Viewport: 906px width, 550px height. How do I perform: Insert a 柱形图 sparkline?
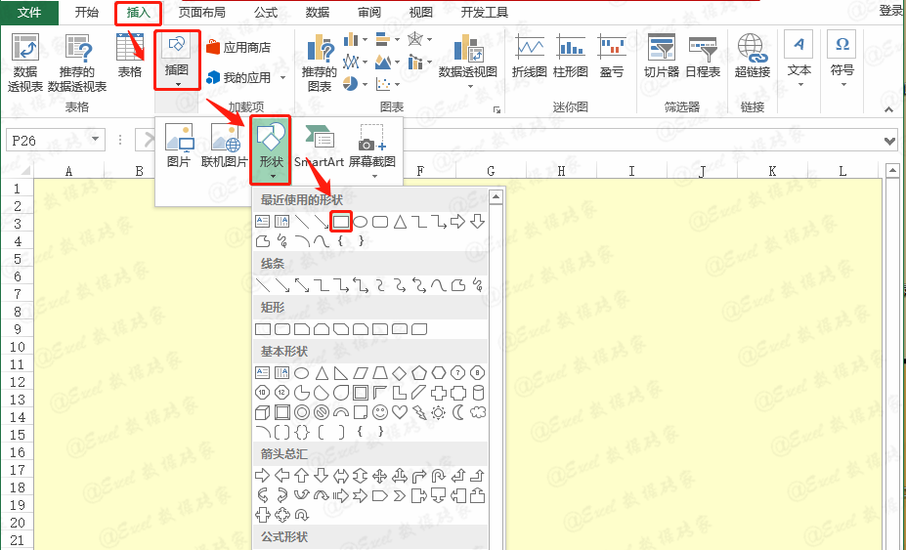tap(571, 56)
